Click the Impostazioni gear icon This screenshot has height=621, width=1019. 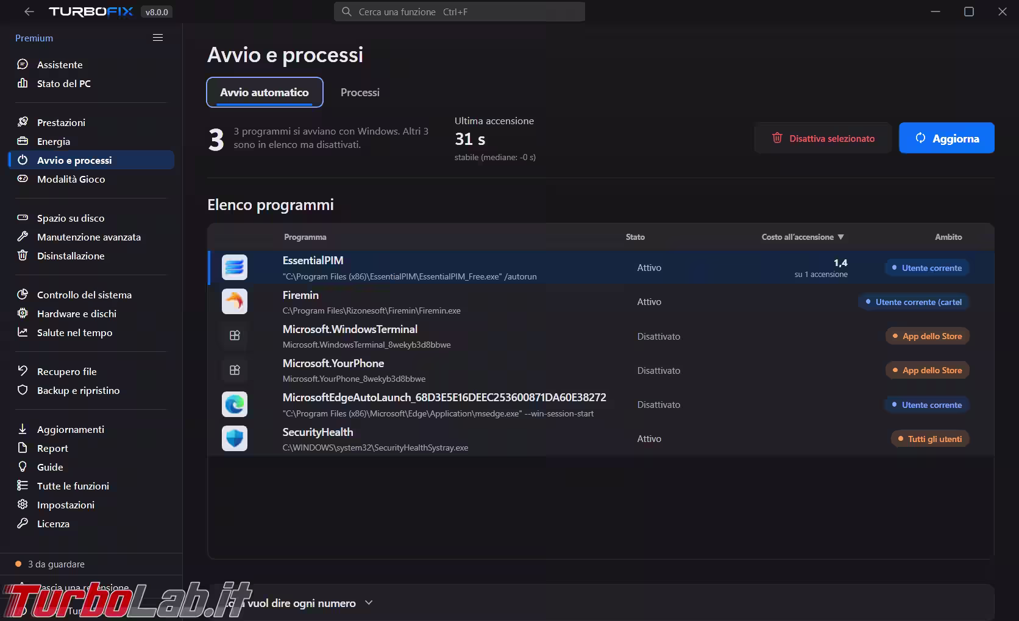23,505
